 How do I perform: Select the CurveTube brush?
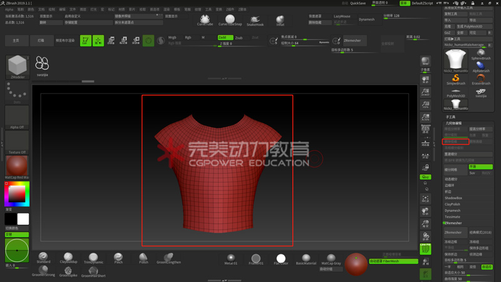click(205, 20)
